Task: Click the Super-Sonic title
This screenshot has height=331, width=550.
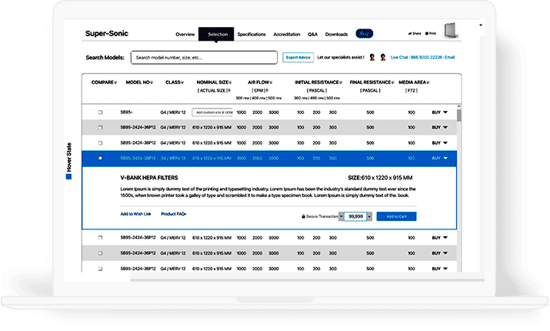Action: click(x=107, y=34)
